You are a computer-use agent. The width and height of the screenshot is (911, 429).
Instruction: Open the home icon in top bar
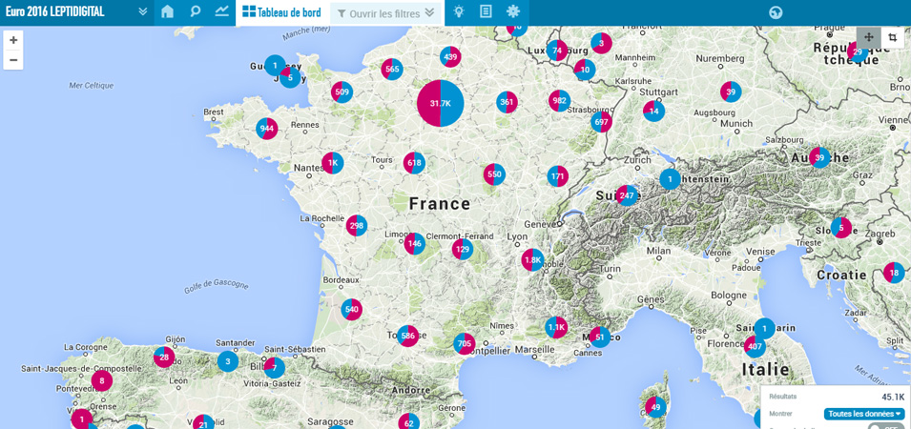167,11
